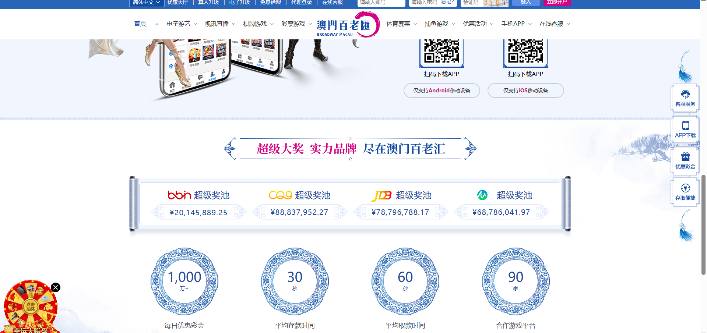Open the APP下载 sidebar icon
The height and width of the screenshot is (333, 707).
685,130
